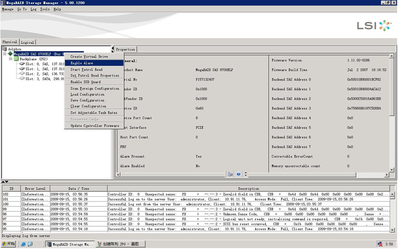Open the Tools menu in menu bar

pos(45,9)
